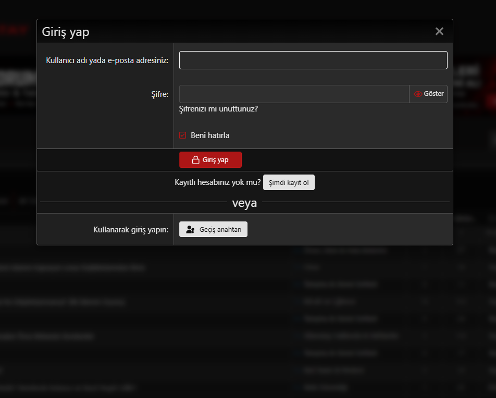
Task: Open the Şifrenizi mi unuttunuz? link
Action: click(x=219, y=109)
